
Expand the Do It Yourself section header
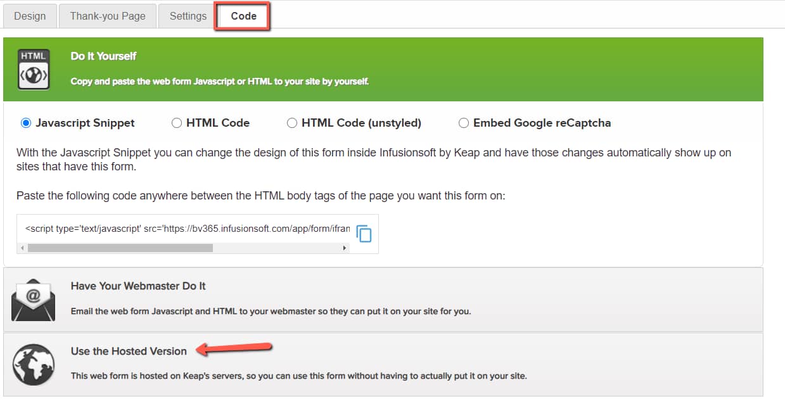tap(383, 69)
